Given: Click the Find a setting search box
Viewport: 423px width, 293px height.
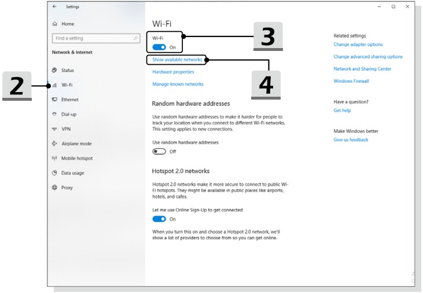Looking at the screenshot, I should (x=96, y=38).
